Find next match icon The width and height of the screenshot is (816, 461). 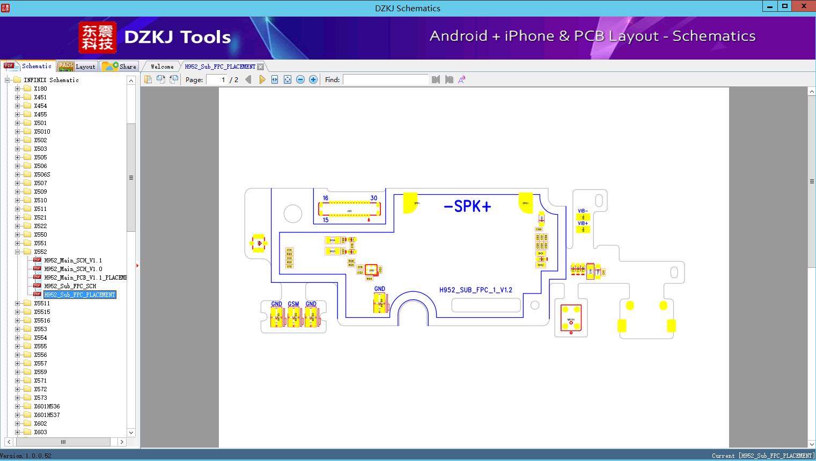449,79
